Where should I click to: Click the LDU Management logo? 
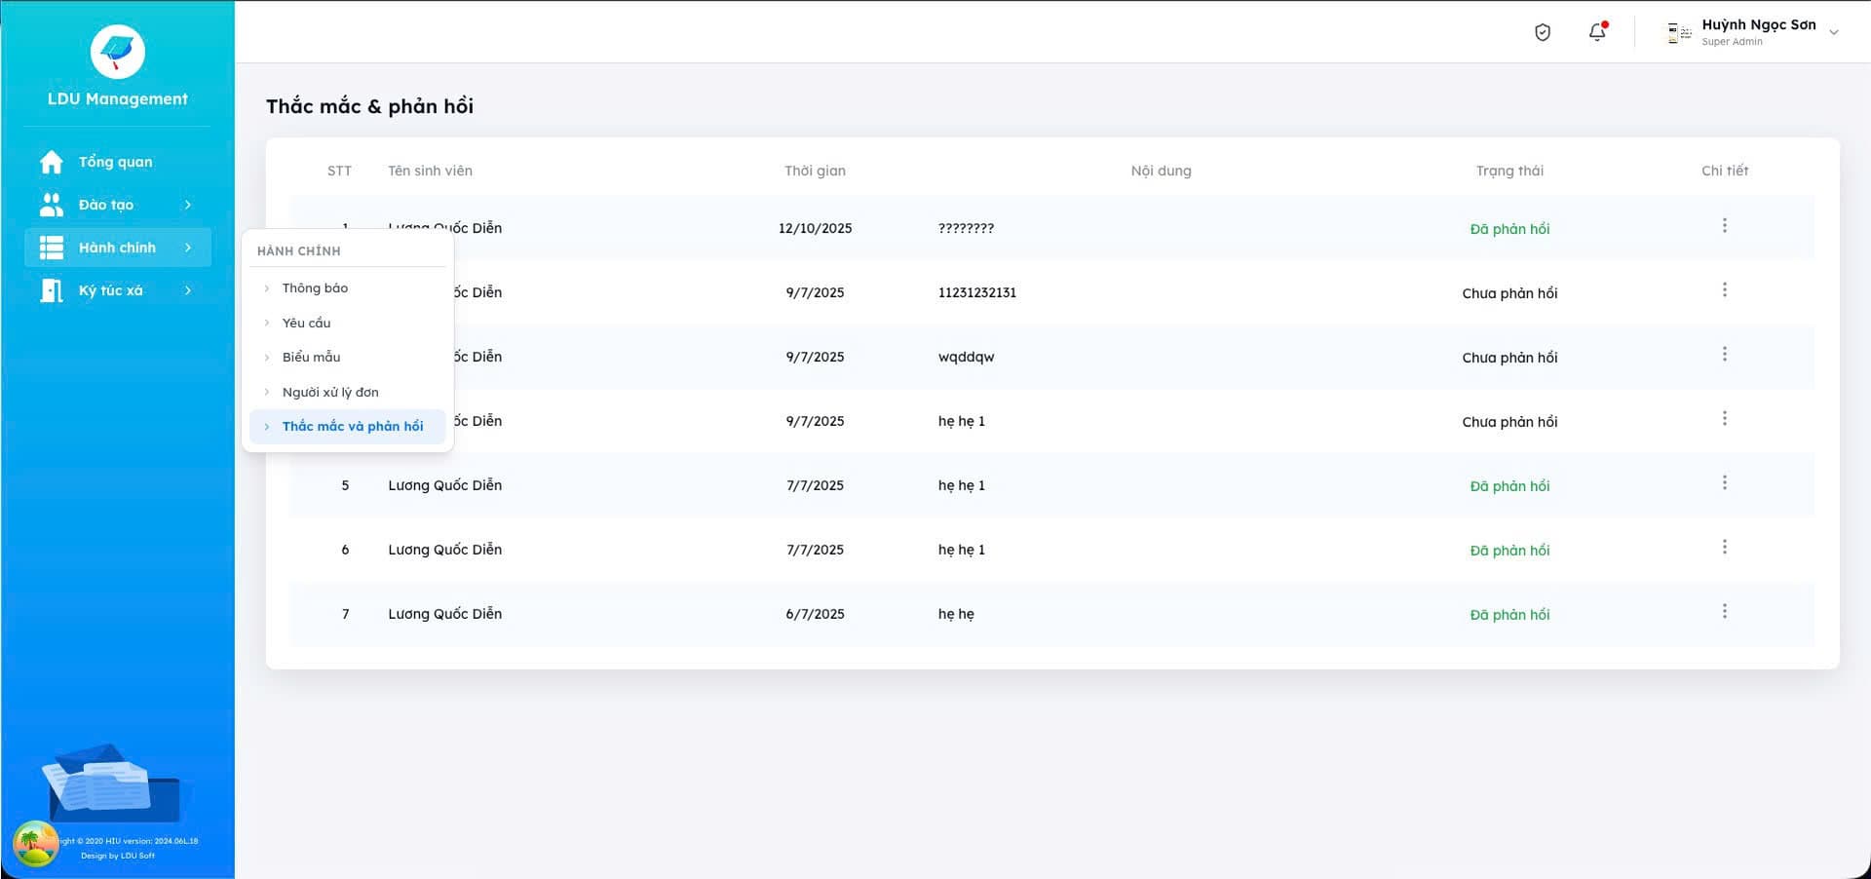click(x=118, y=52)
